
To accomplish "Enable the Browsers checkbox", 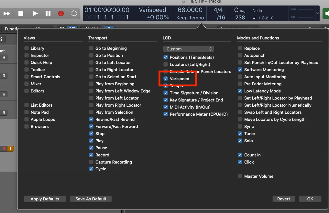I will click(x=27, y=127).
